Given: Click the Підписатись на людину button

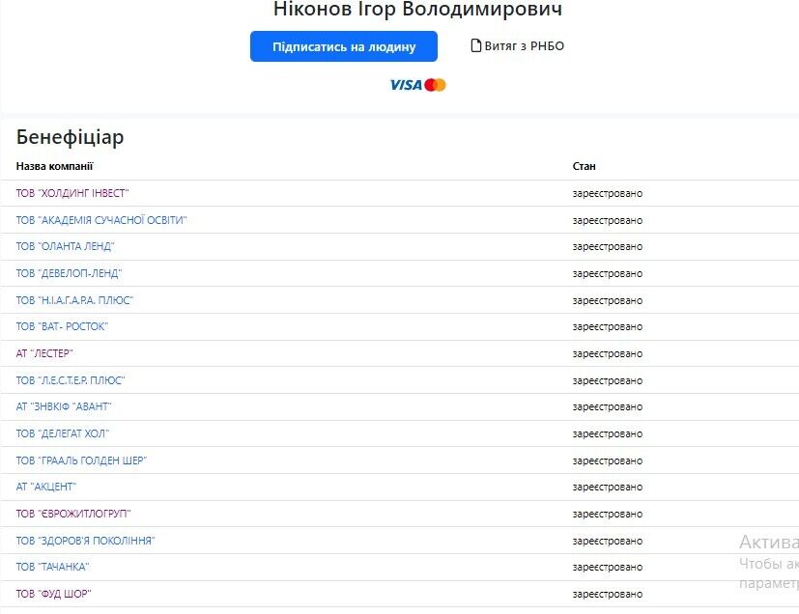Looking at the screenshot, I should click(x=344, y=46).
